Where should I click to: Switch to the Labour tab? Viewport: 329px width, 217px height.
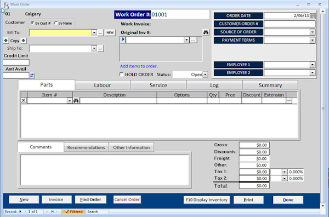tap(103, 85)
